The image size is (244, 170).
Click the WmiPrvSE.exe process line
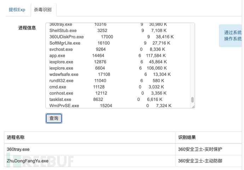point(110,106)
